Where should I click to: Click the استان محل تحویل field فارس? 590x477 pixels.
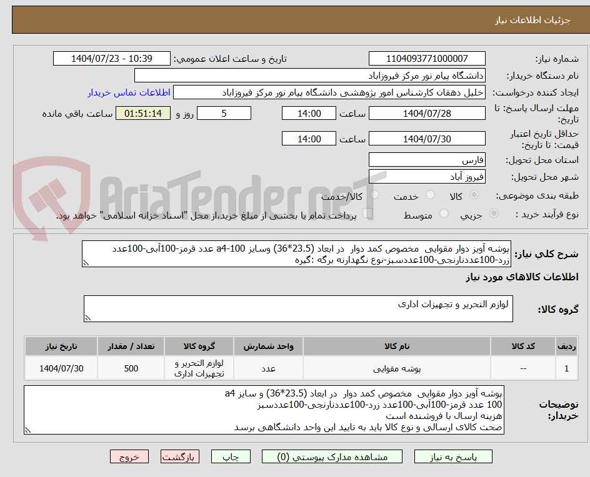pyautogui.click(x=427, y=160)
